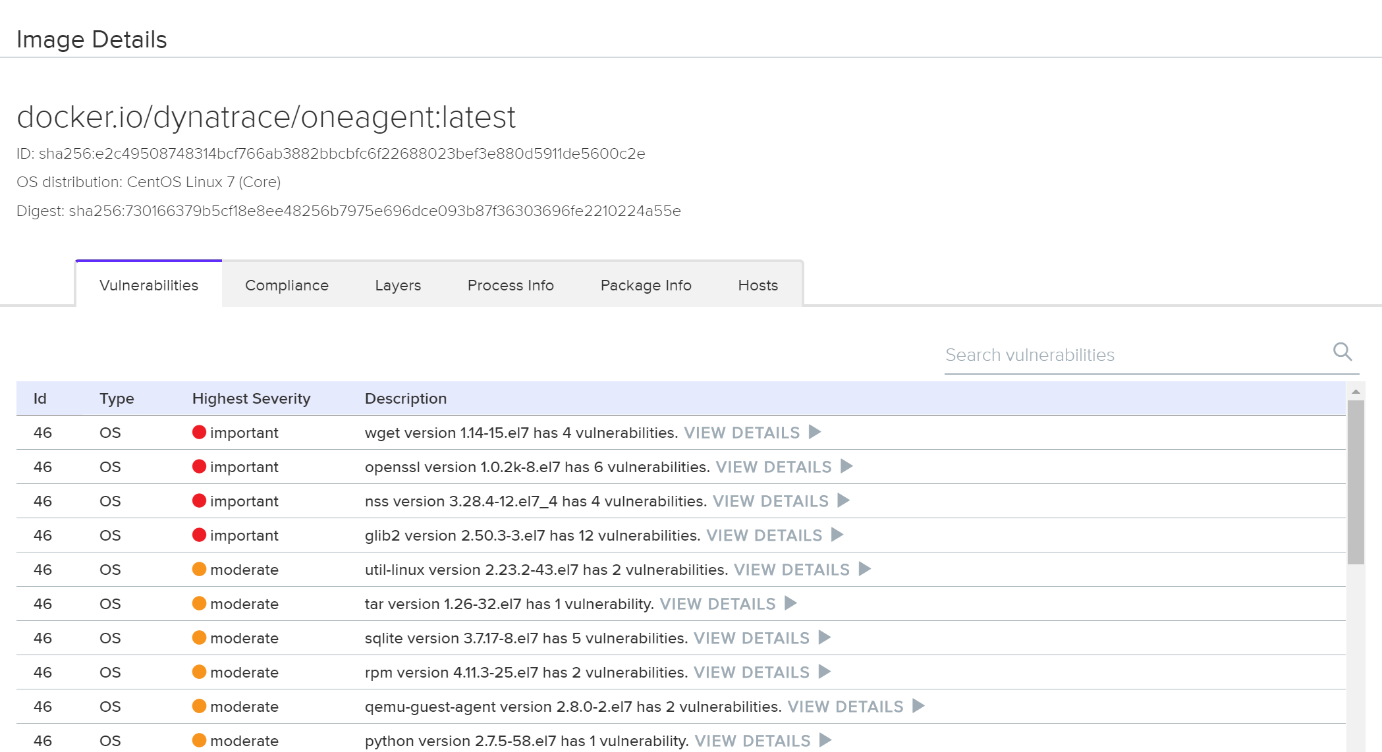Click VIEW DETAILS for python vulnerability
This screenshot has height=752, width=1382.
tap(752, 741)
